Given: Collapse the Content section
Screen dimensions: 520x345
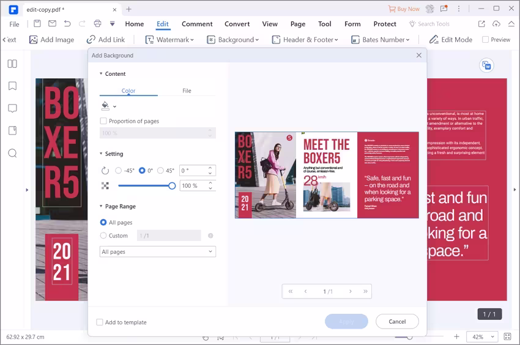Looking at the screenshot, I should [x=101, y=73].
